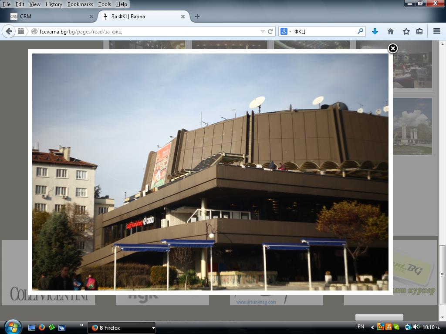This screenshot has width=446, height=334.
Task: Click the yellow warning tray icon
Action: [x=380, y=327]
